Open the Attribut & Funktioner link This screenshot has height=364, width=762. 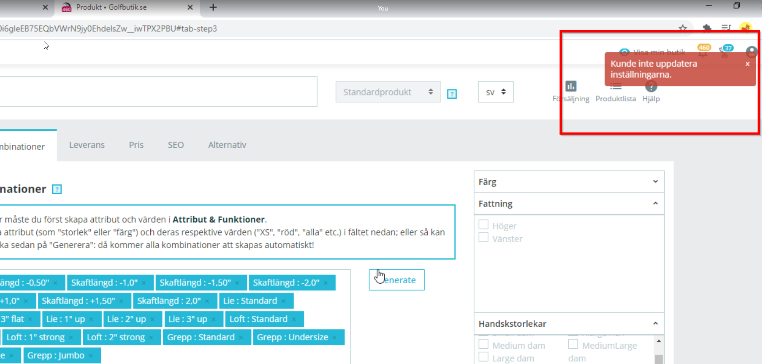coord(219,219)
